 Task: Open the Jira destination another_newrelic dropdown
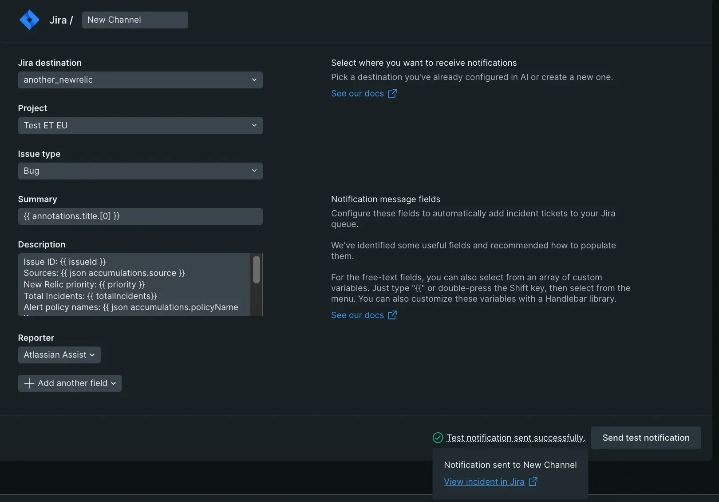point(140,80)
